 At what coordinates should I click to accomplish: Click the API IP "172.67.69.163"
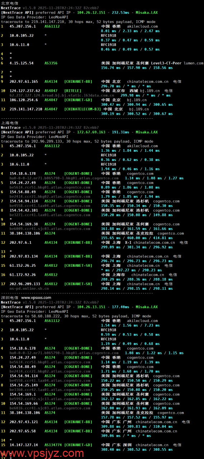click(x=91, y=132)
